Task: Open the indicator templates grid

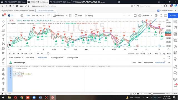Action: click(70, 16)
